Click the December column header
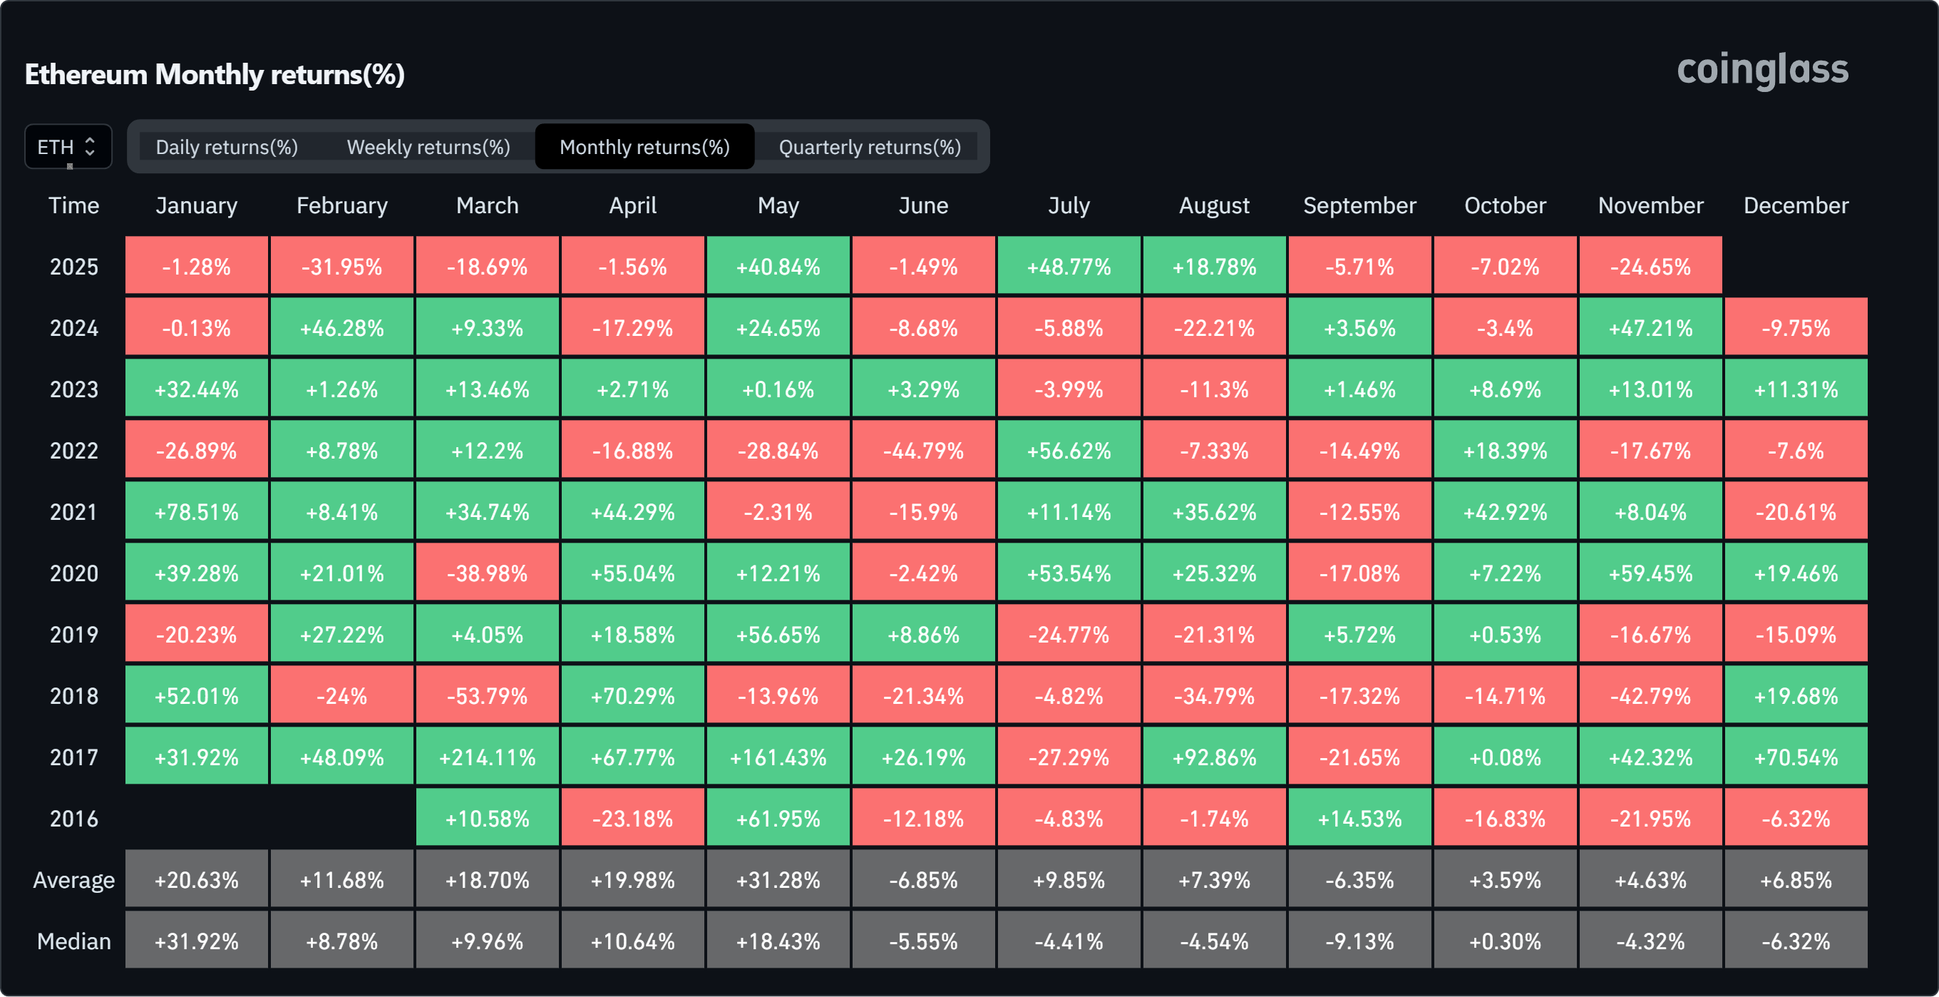 click(x=1795, y=205)
